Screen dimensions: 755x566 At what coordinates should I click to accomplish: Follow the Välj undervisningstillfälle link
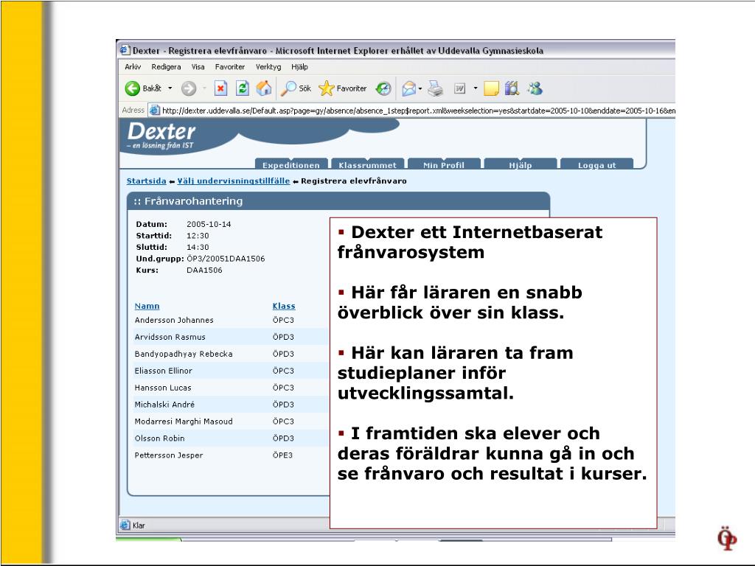point(234,181)
